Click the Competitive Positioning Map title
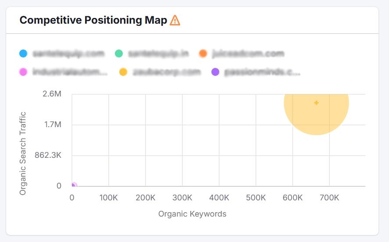The height and width of the screenshot is (242, 389). point(93,20)
